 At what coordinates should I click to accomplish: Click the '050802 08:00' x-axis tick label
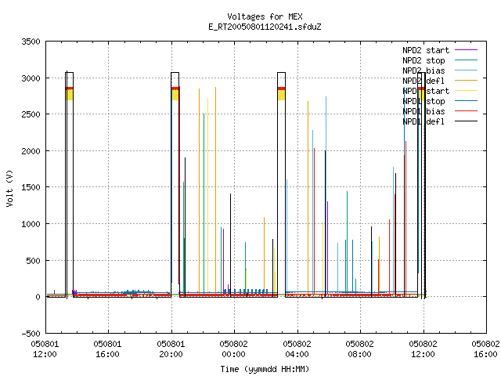(x=359, y=349)
